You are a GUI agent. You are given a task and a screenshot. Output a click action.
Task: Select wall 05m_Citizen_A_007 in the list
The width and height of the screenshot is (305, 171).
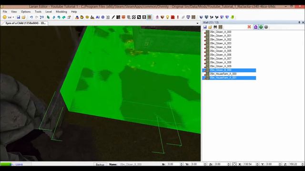221,58
